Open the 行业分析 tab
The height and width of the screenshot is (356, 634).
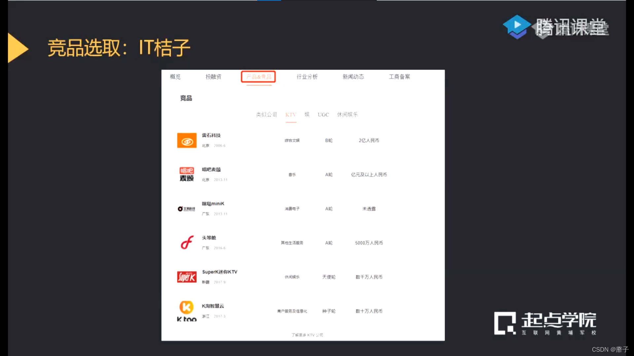[307, 77]
